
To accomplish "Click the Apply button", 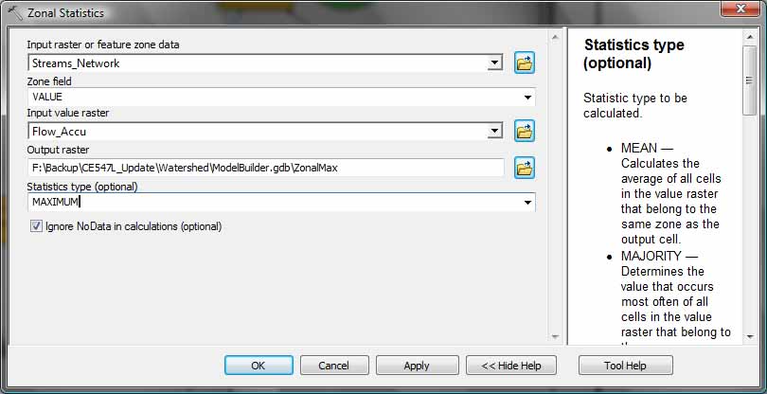I will pos(417,366).
